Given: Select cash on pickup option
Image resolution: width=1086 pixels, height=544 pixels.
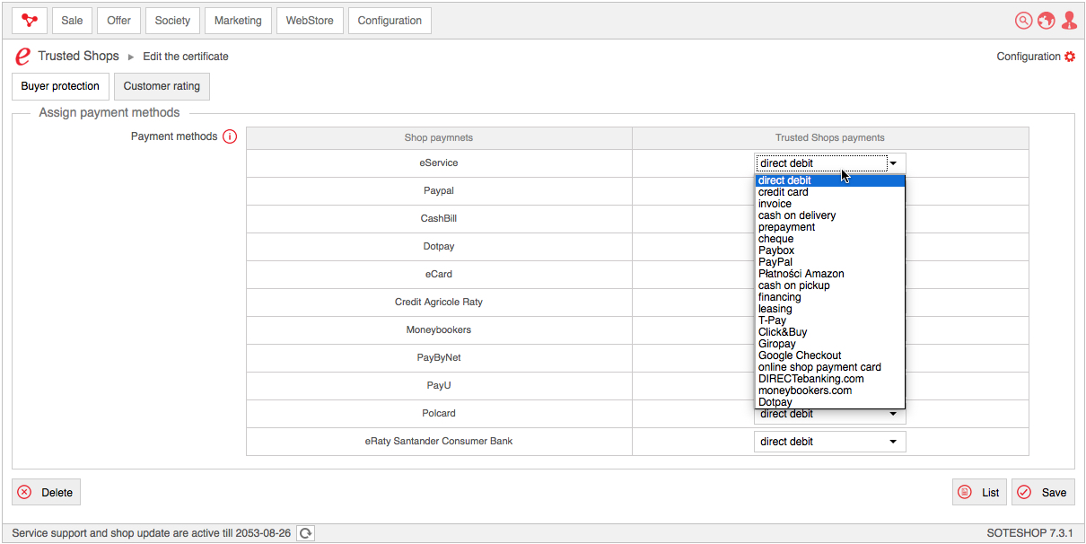Looking at the screenshot, I should tap(830, 285).
